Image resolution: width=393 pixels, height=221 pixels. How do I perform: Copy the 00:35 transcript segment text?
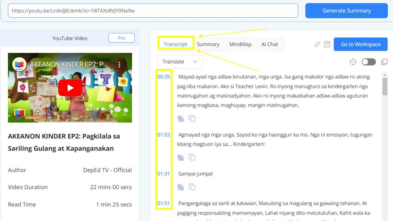[192, 119]
